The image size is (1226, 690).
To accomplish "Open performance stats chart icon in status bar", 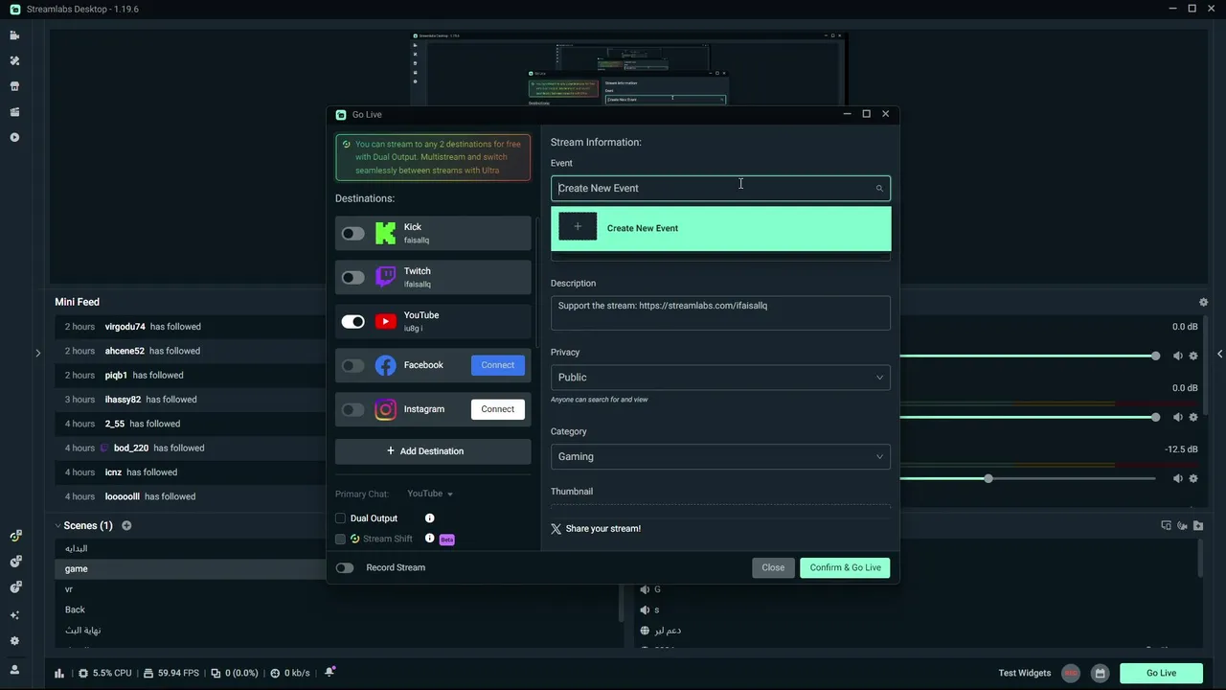I will click(x=59, y=674).
